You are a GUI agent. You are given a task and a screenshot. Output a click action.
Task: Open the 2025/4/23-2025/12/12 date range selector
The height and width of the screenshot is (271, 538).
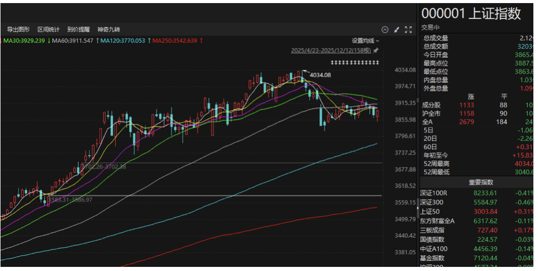tap(331, 51)
